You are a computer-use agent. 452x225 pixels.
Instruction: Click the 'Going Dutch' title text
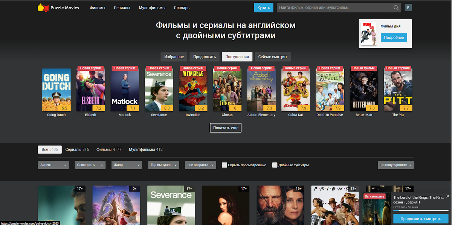click(56, 115)
